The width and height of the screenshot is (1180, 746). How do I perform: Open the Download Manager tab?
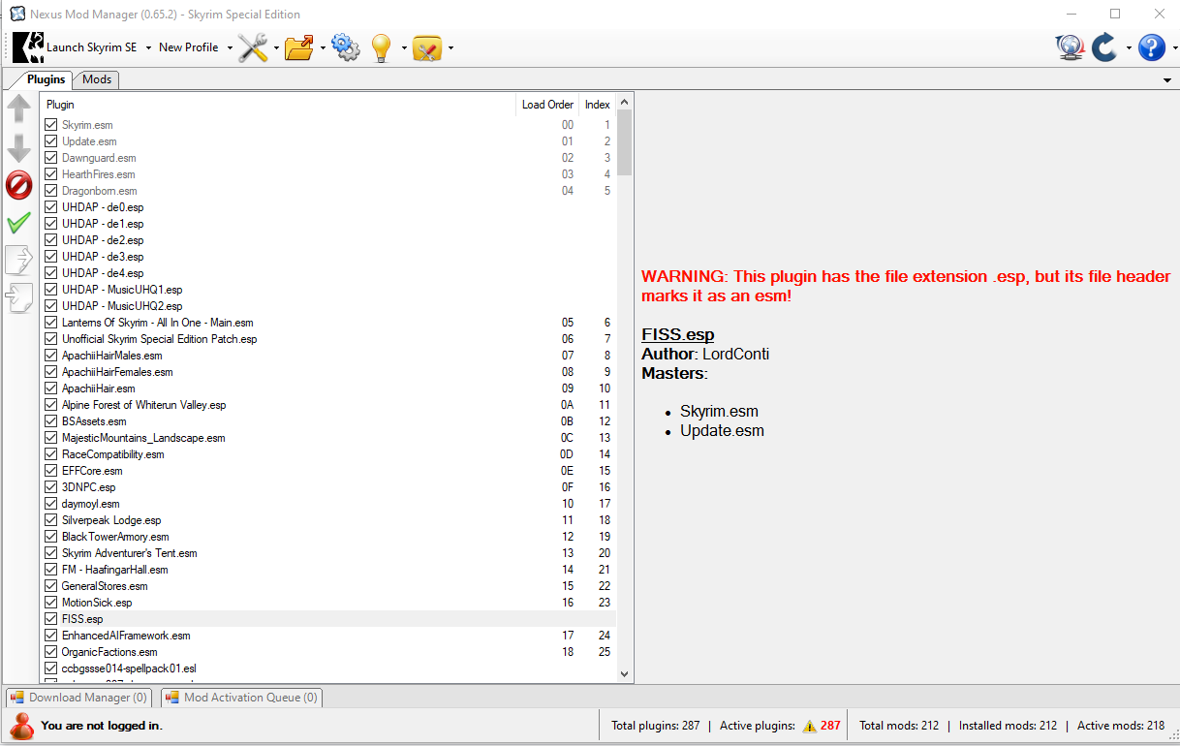(x=78, y=698)
